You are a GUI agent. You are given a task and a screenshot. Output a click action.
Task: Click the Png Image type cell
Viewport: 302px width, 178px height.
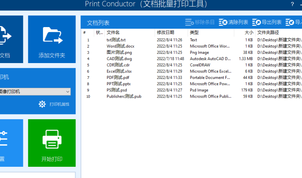[x=199, y=52]
